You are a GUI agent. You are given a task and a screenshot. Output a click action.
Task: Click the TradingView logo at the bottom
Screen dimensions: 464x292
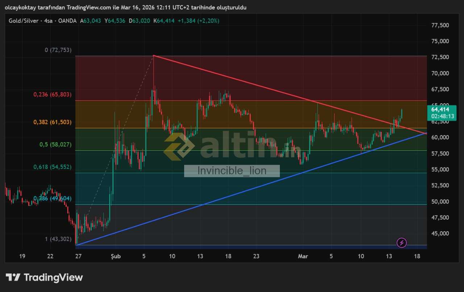tap(44, 278)
